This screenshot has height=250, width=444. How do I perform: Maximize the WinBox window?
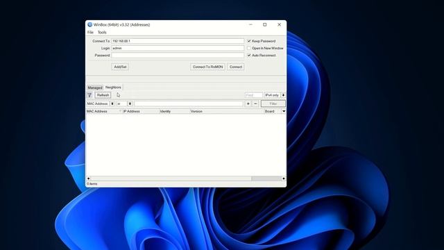(x=265, y=25)
